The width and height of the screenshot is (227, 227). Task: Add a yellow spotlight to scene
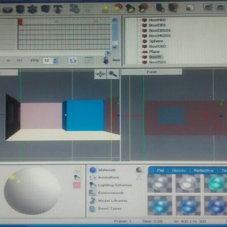130,8
